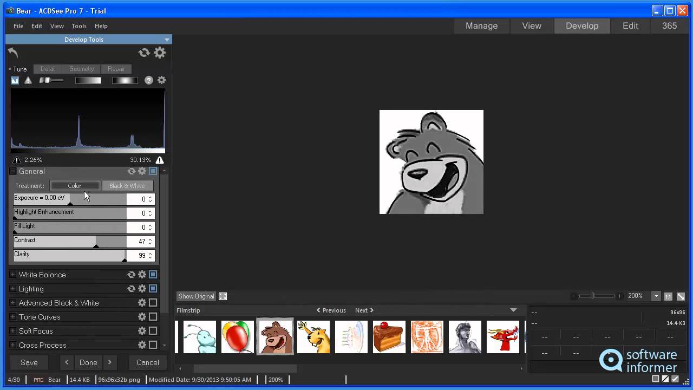Collapse the General group
This screenshot has height=390, width=693.
13,171
